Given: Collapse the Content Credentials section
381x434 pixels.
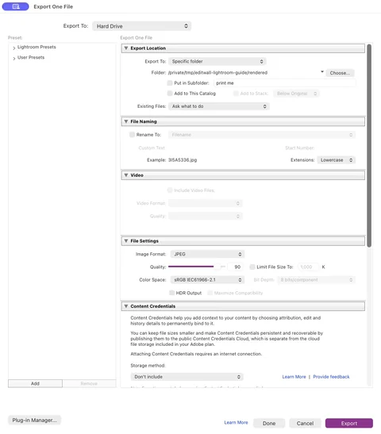Looking at the screenshot, I should pyautogui.click(x=126, y=306).
